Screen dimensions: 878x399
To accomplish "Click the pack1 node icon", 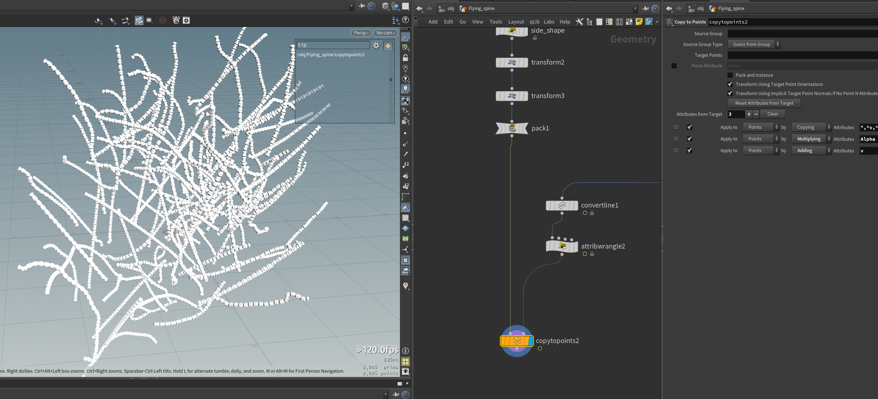I will tap(512, 128).
